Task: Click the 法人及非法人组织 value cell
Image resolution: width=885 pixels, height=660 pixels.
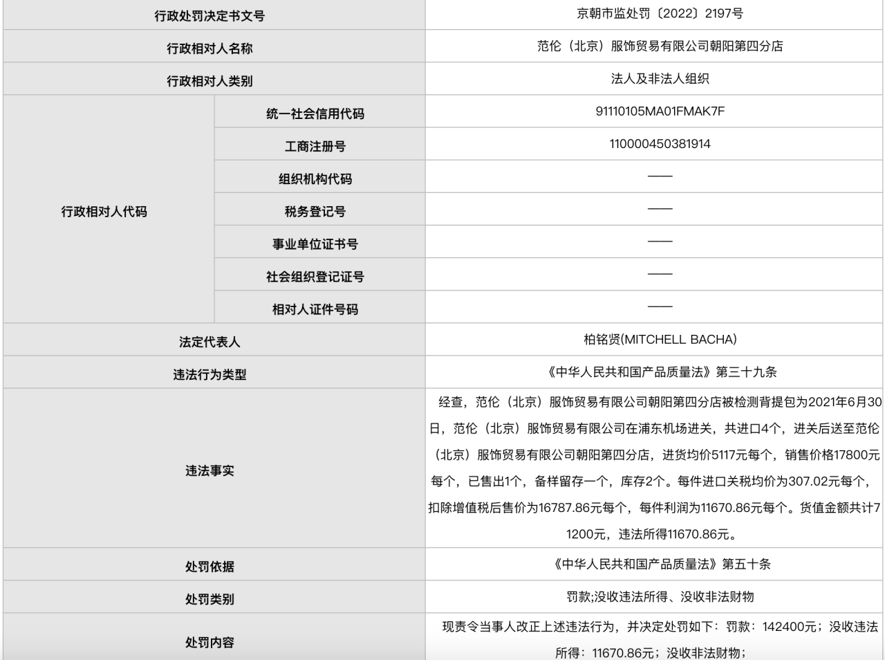Action: point(660,79)
